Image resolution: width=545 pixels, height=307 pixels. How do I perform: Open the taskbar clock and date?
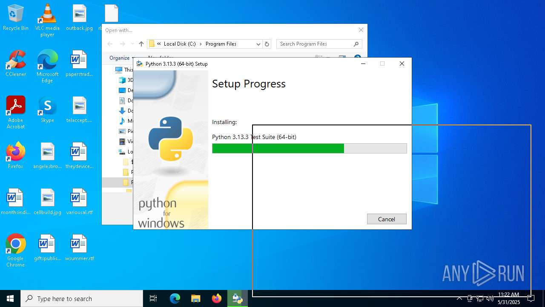coord(509,298)
